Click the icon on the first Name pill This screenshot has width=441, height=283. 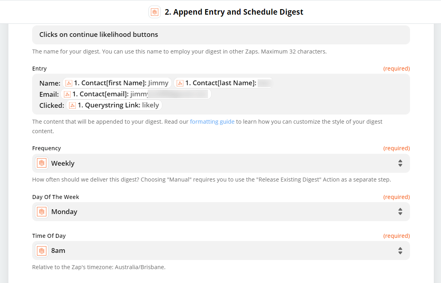click(x=69, y=83)
